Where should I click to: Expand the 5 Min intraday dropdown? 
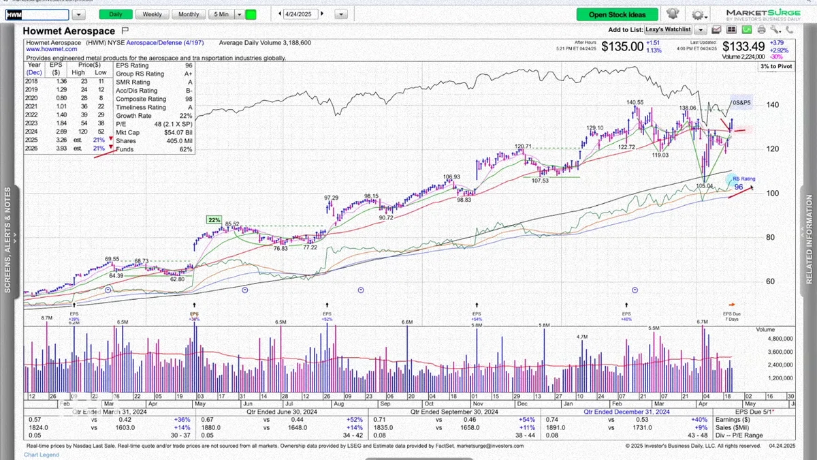[x=239, y=14]
